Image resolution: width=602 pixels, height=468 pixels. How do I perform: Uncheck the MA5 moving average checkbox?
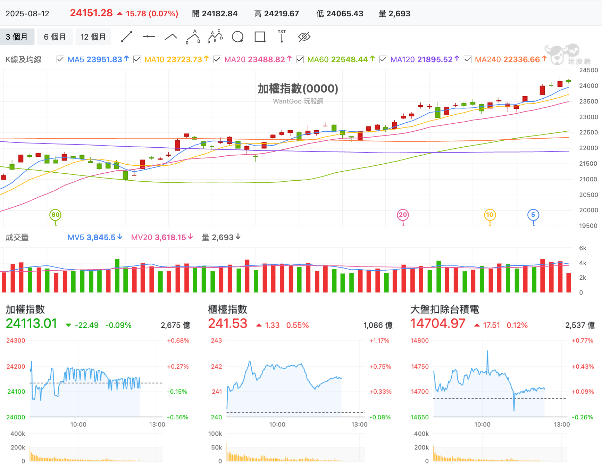[60, 59]
